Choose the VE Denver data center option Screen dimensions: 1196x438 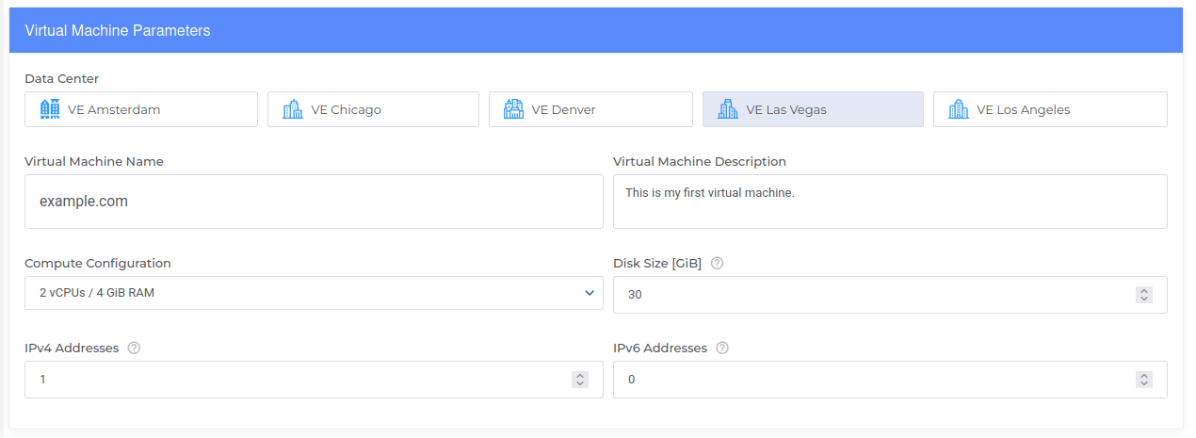tap(590, 109)
